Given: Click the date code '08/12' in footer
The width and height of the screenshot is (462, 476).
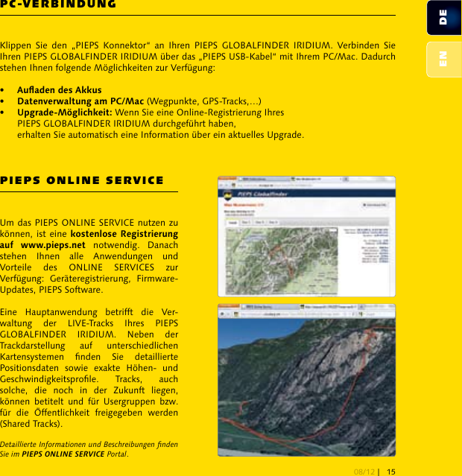Looking at the screenshot, I should [x=364, y=472].
